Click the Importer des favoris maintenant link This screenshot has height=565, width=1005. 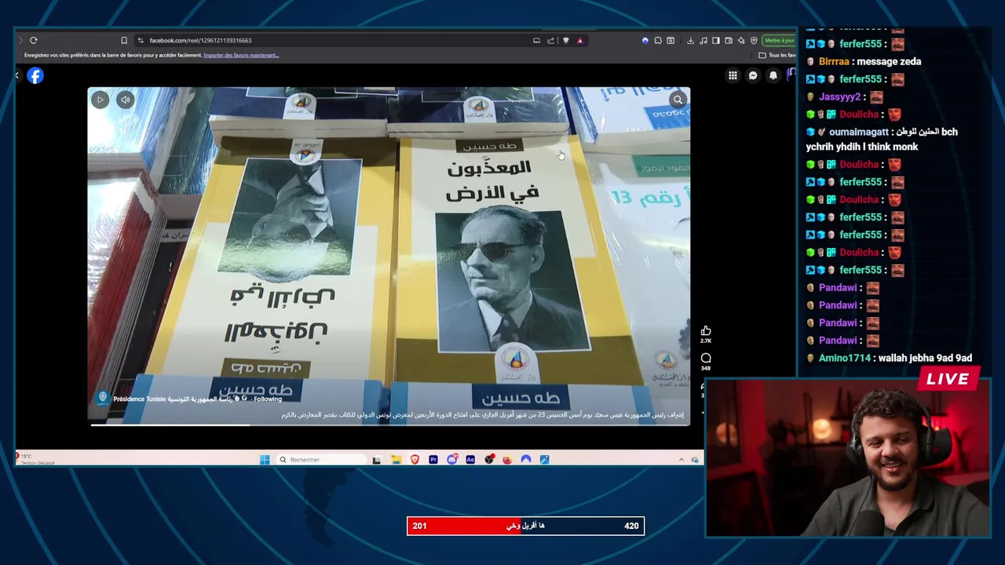(x=241, y=55)
